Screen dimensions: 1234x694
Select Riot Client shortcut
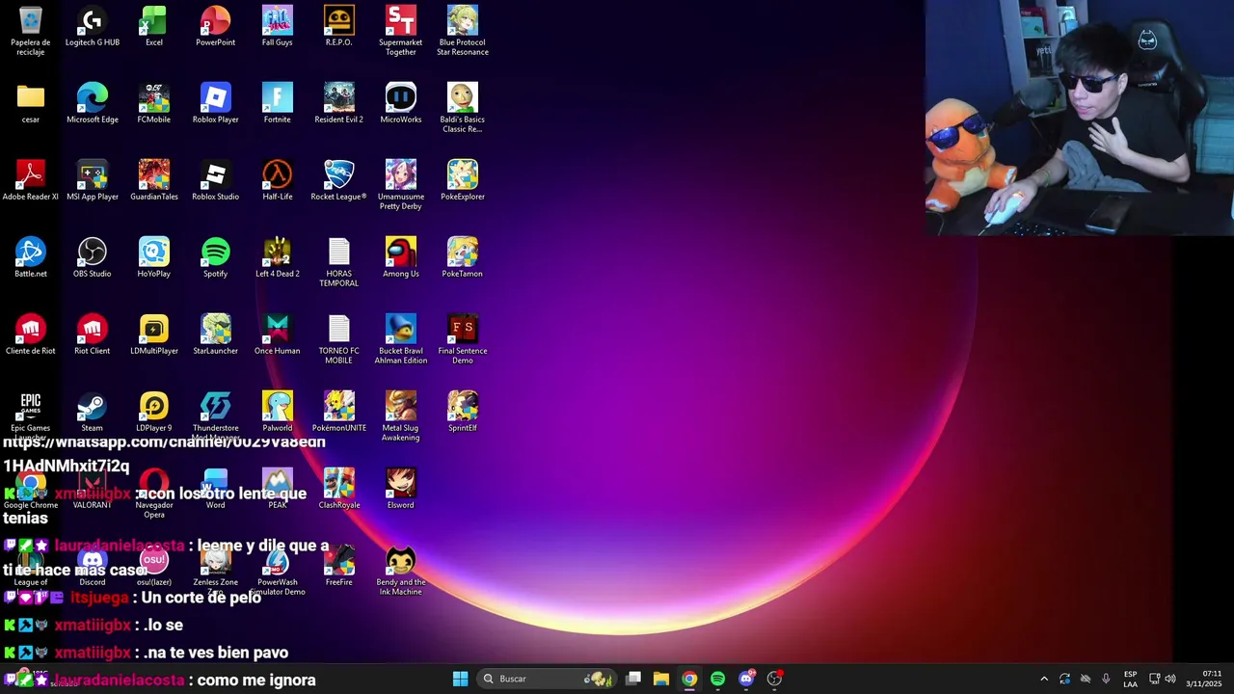[93, 335]
